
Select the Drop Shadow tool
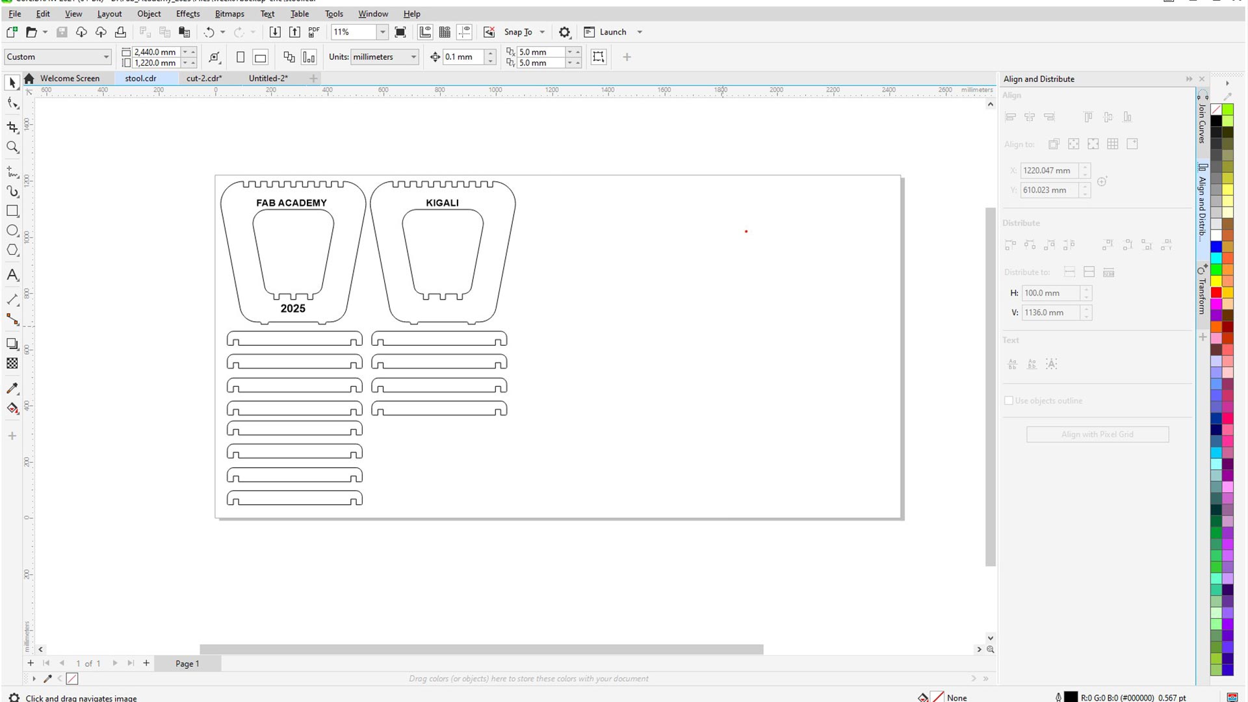click(12, 344)
